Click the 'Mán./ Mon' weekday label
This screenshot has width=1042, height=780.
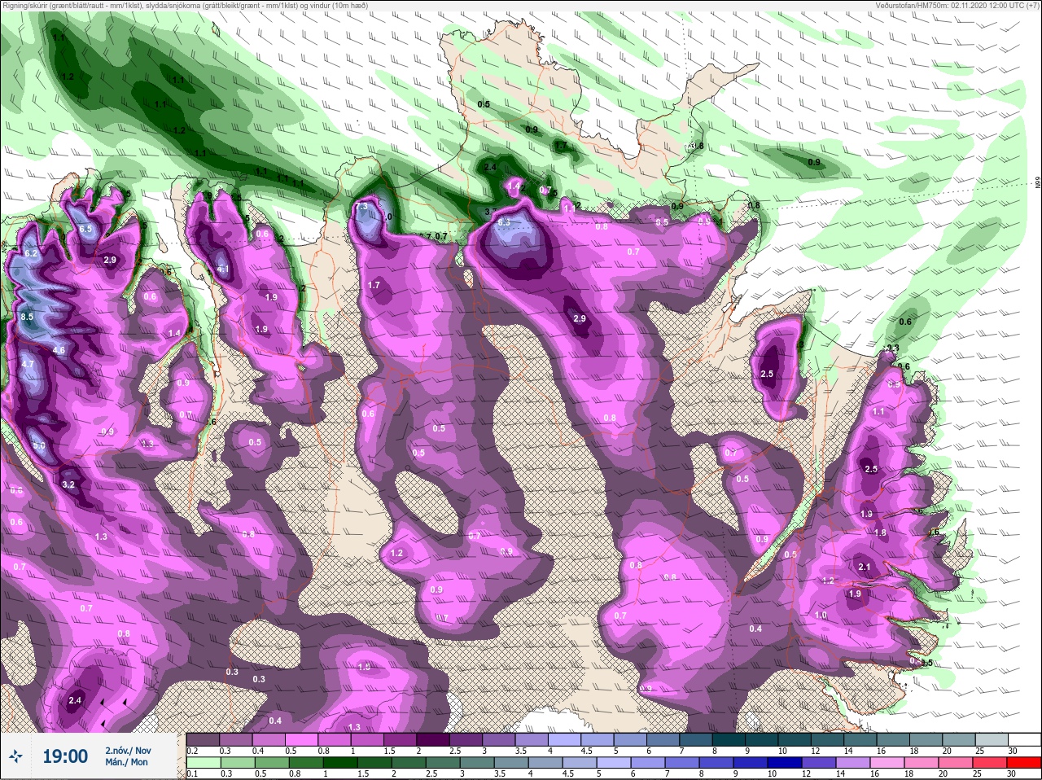[x=126, y=762]
